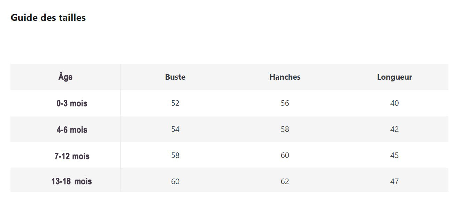Click the "13-18 mois" row label

[x=72, y=181]
